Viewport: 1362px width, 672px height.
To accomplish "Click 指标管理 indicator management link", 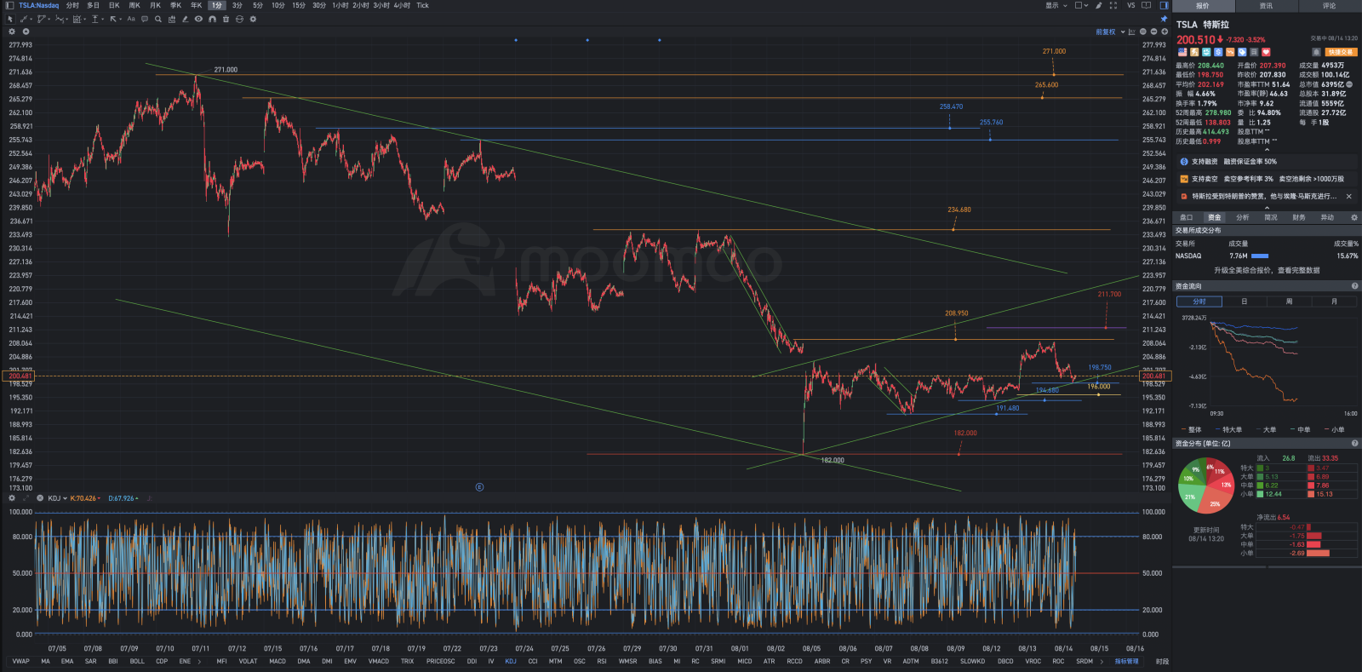I will tap(1126, 661).
